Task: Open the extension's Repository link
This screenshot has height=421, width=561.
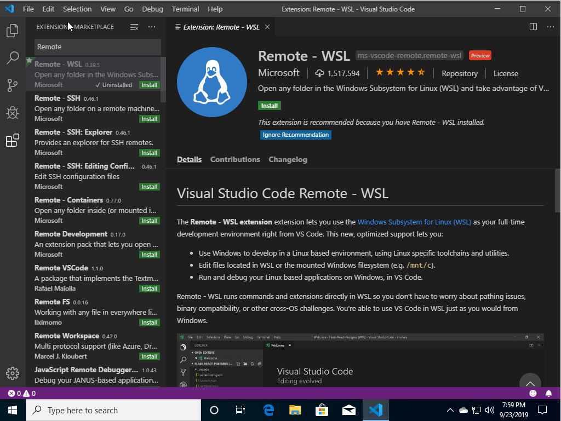Action: [459, 73]
